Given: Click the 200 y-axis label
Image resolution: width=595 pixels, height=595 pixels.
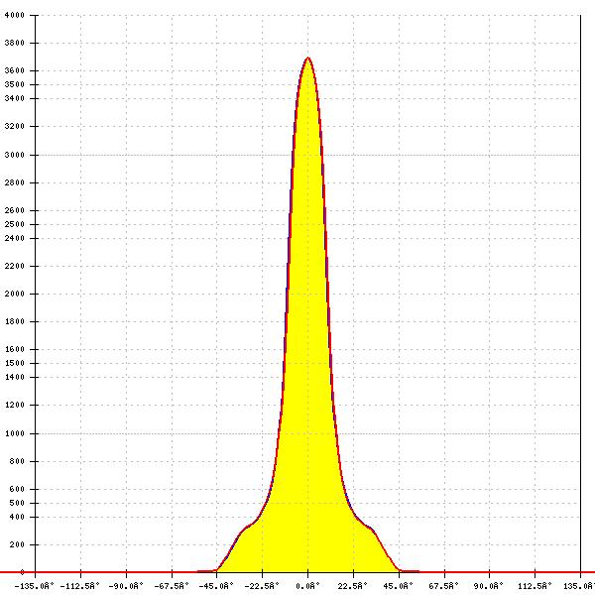Looking at the screenshot, I should [x=17, y=544].
